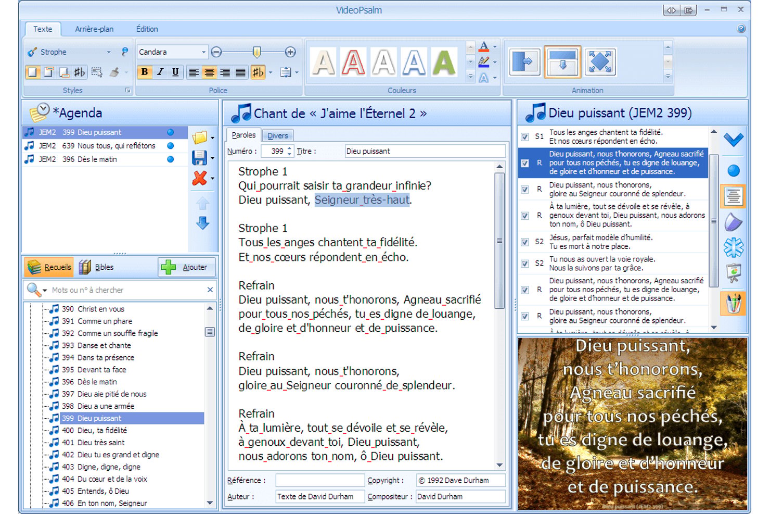Toggle checkbox for 'À ta lumière' refrain
770x514 pixels.
[x=525, y=216]
